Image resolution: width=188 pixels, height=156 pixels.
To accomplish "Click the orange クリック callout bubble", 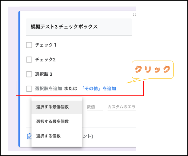I will point(152,70).
